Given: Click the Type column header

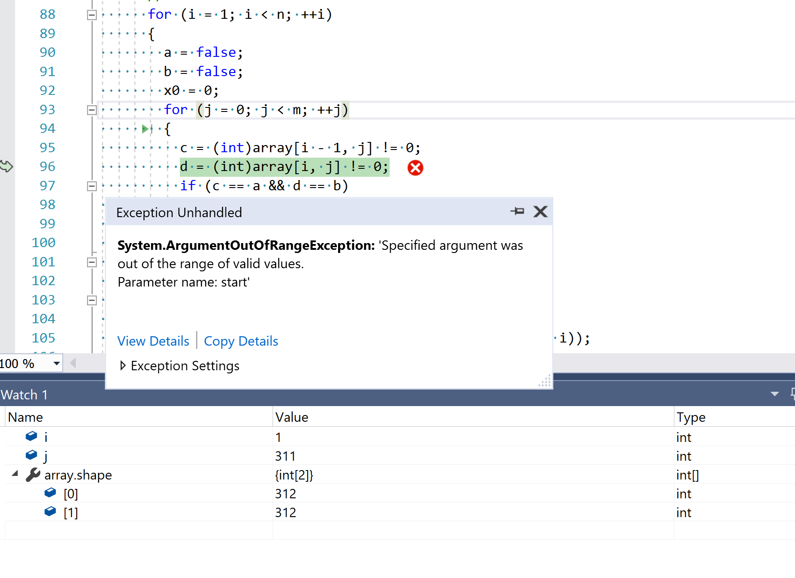Looking at the screenshot, I should click(735, 417).
